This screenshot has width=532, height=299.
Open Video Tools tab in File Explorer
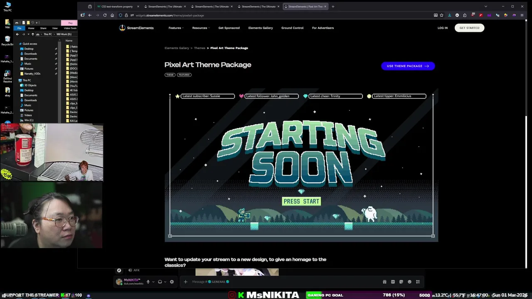coord(70,28)
